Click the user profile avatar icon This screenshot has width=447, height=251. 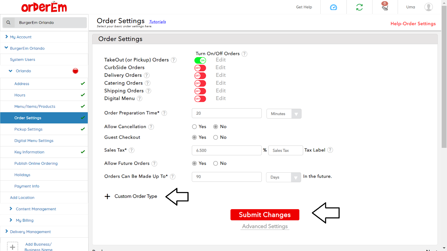point(428,7)
